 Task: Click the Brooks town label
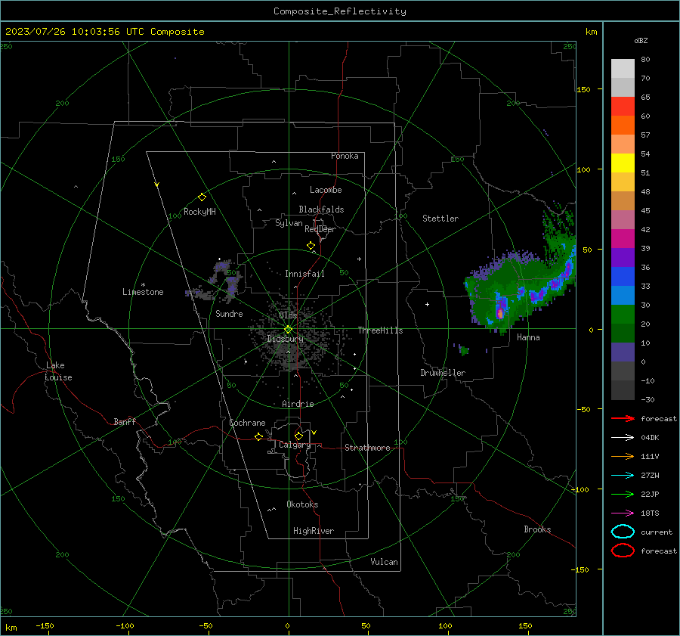pos(537,529)
